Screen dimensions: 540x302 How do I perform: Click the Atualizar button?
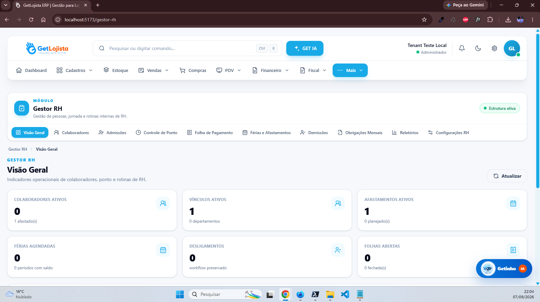point(507,176)
